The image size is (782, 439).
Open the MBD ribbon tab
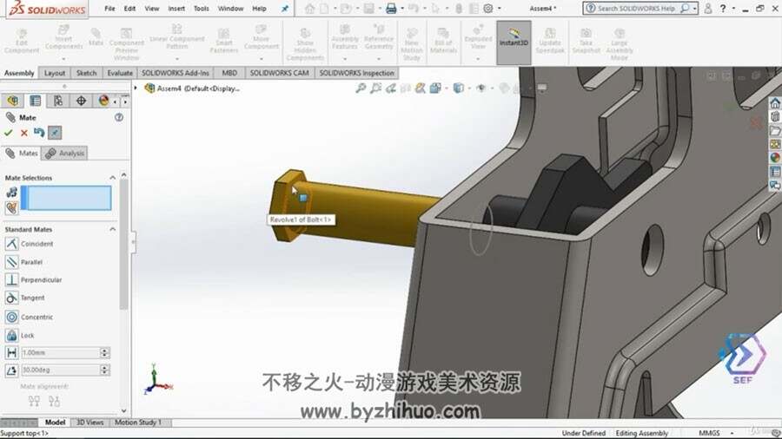point(229,73)
